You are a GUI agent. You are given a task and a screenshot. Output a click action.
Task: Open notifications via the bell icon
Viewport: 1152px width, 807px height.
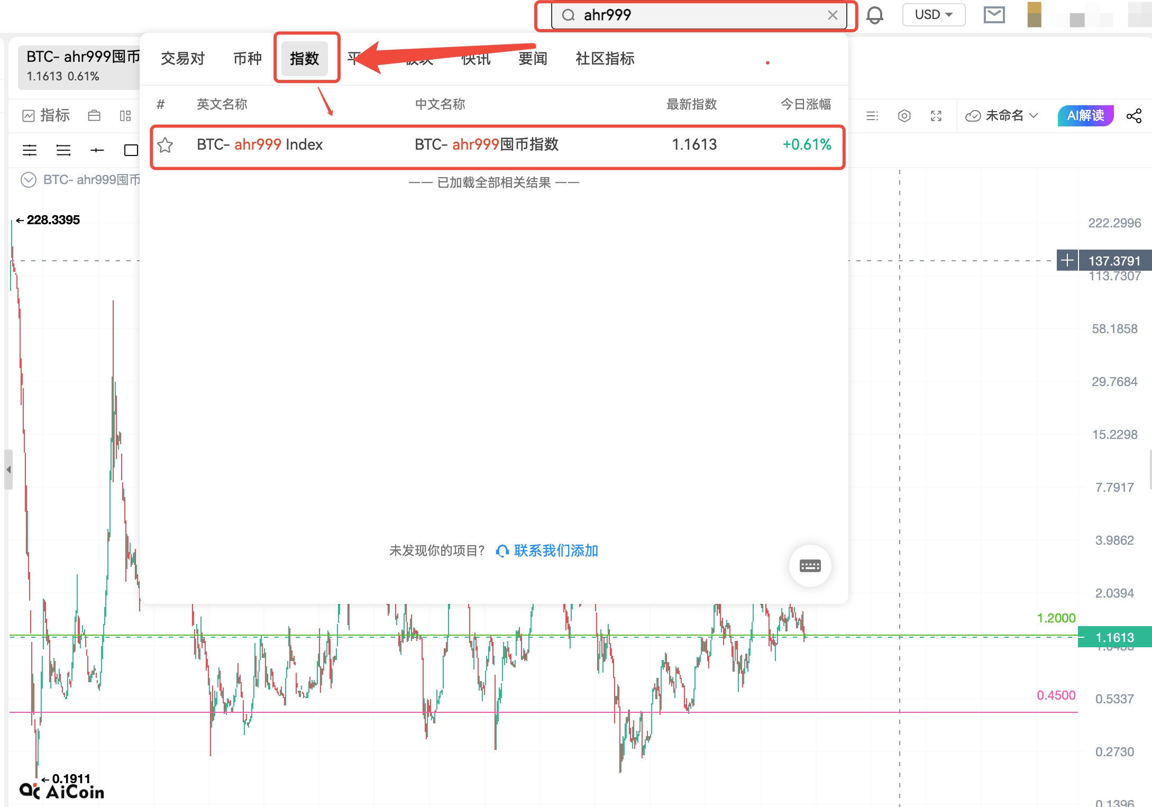pyautogui.click(x=875, y=15)
